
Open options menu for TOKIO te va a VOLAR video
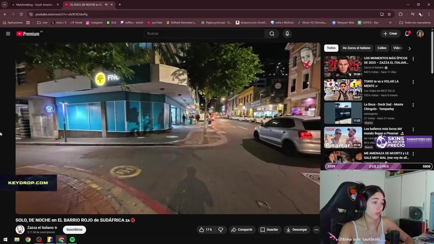tap(413, 82)
